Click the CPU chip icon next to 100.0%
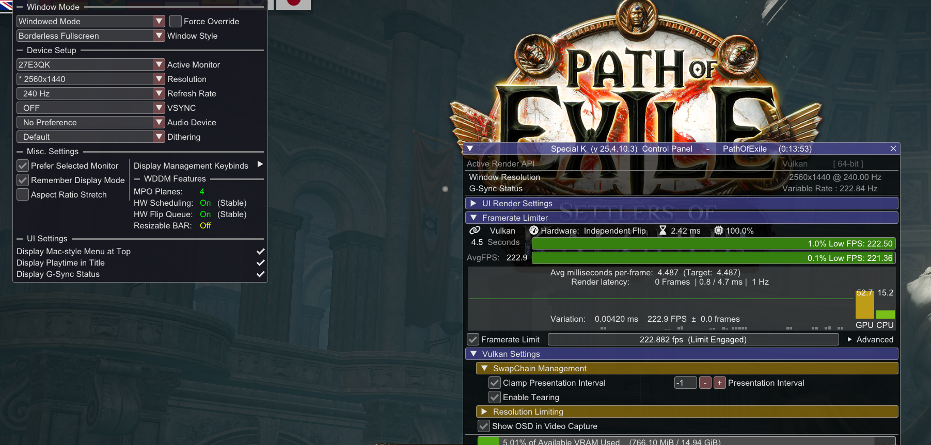931x445 pixels. [x=718, y=230]
